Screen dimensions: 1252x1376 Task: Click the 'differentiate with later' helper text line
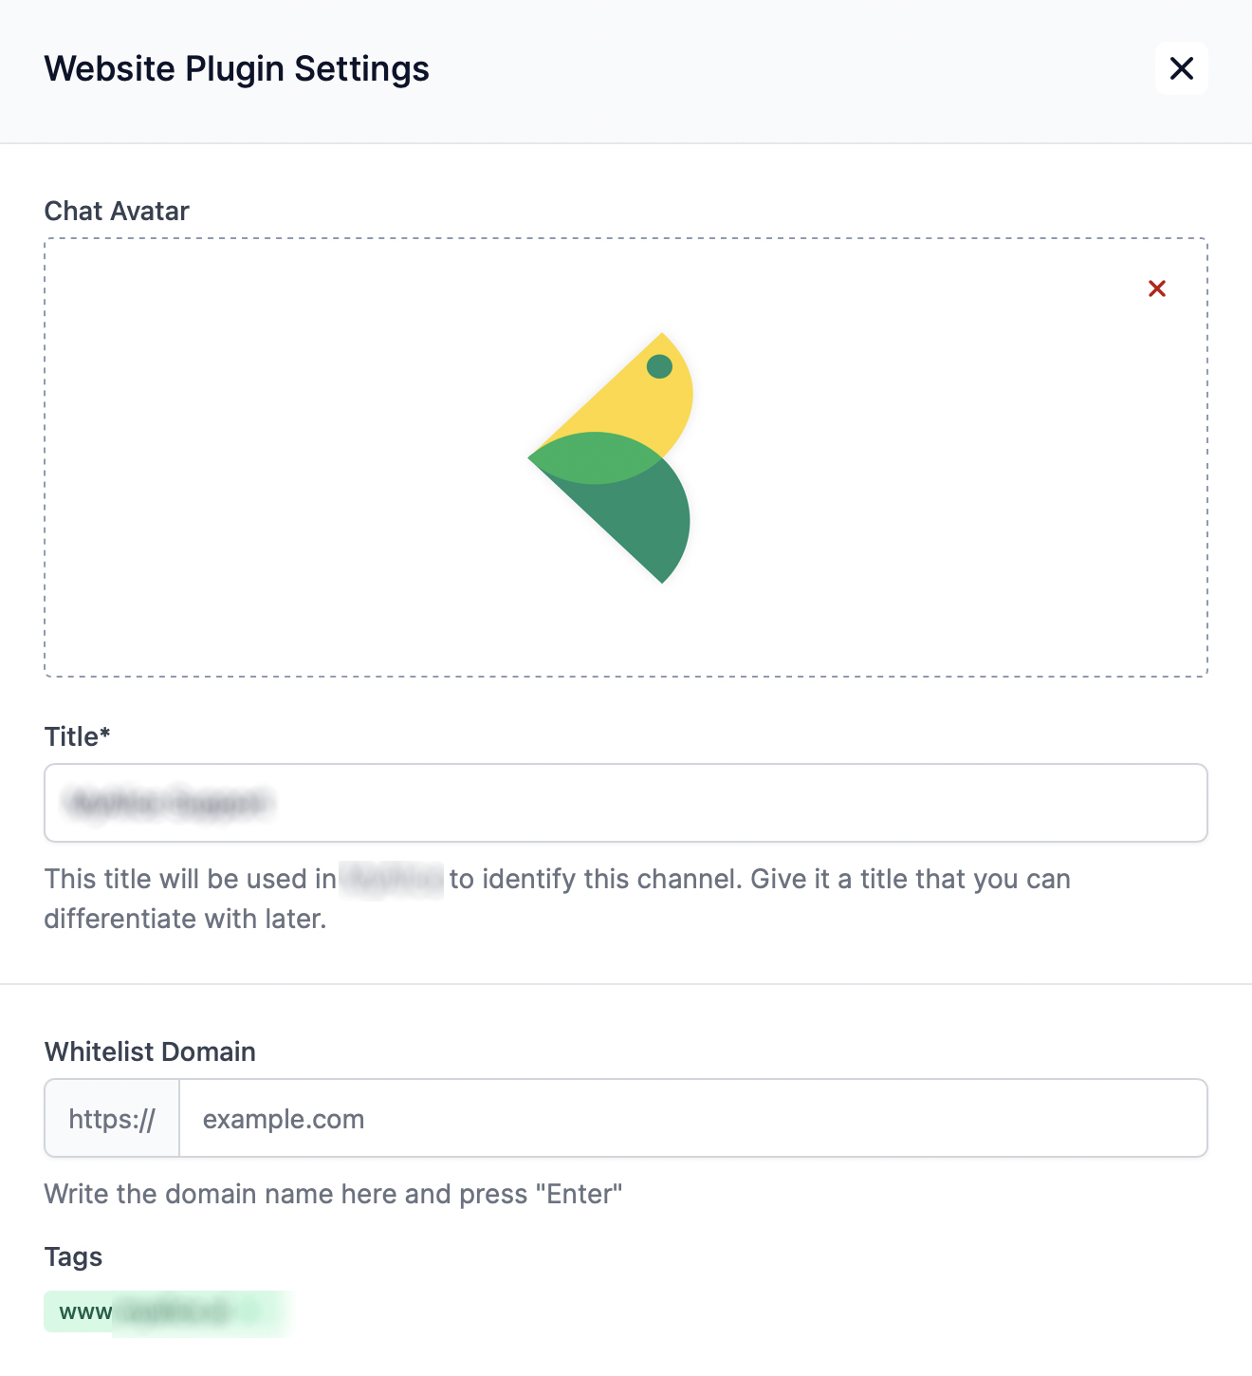tap(185, 919)
